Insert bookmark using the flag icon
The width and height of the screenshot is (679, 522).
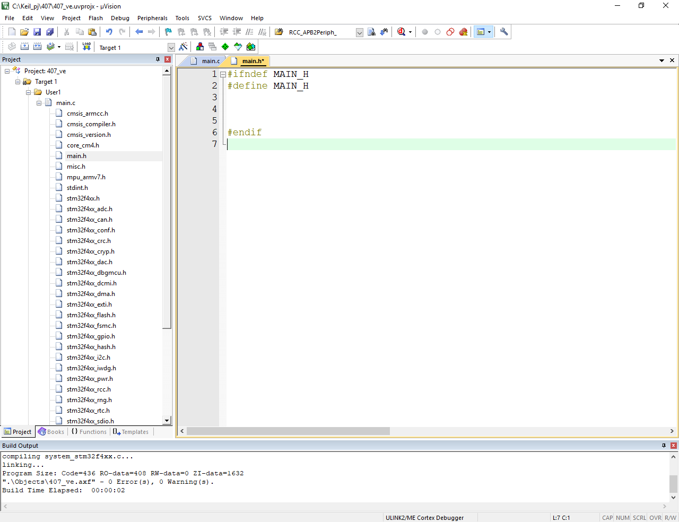click(x=169, y=32)
